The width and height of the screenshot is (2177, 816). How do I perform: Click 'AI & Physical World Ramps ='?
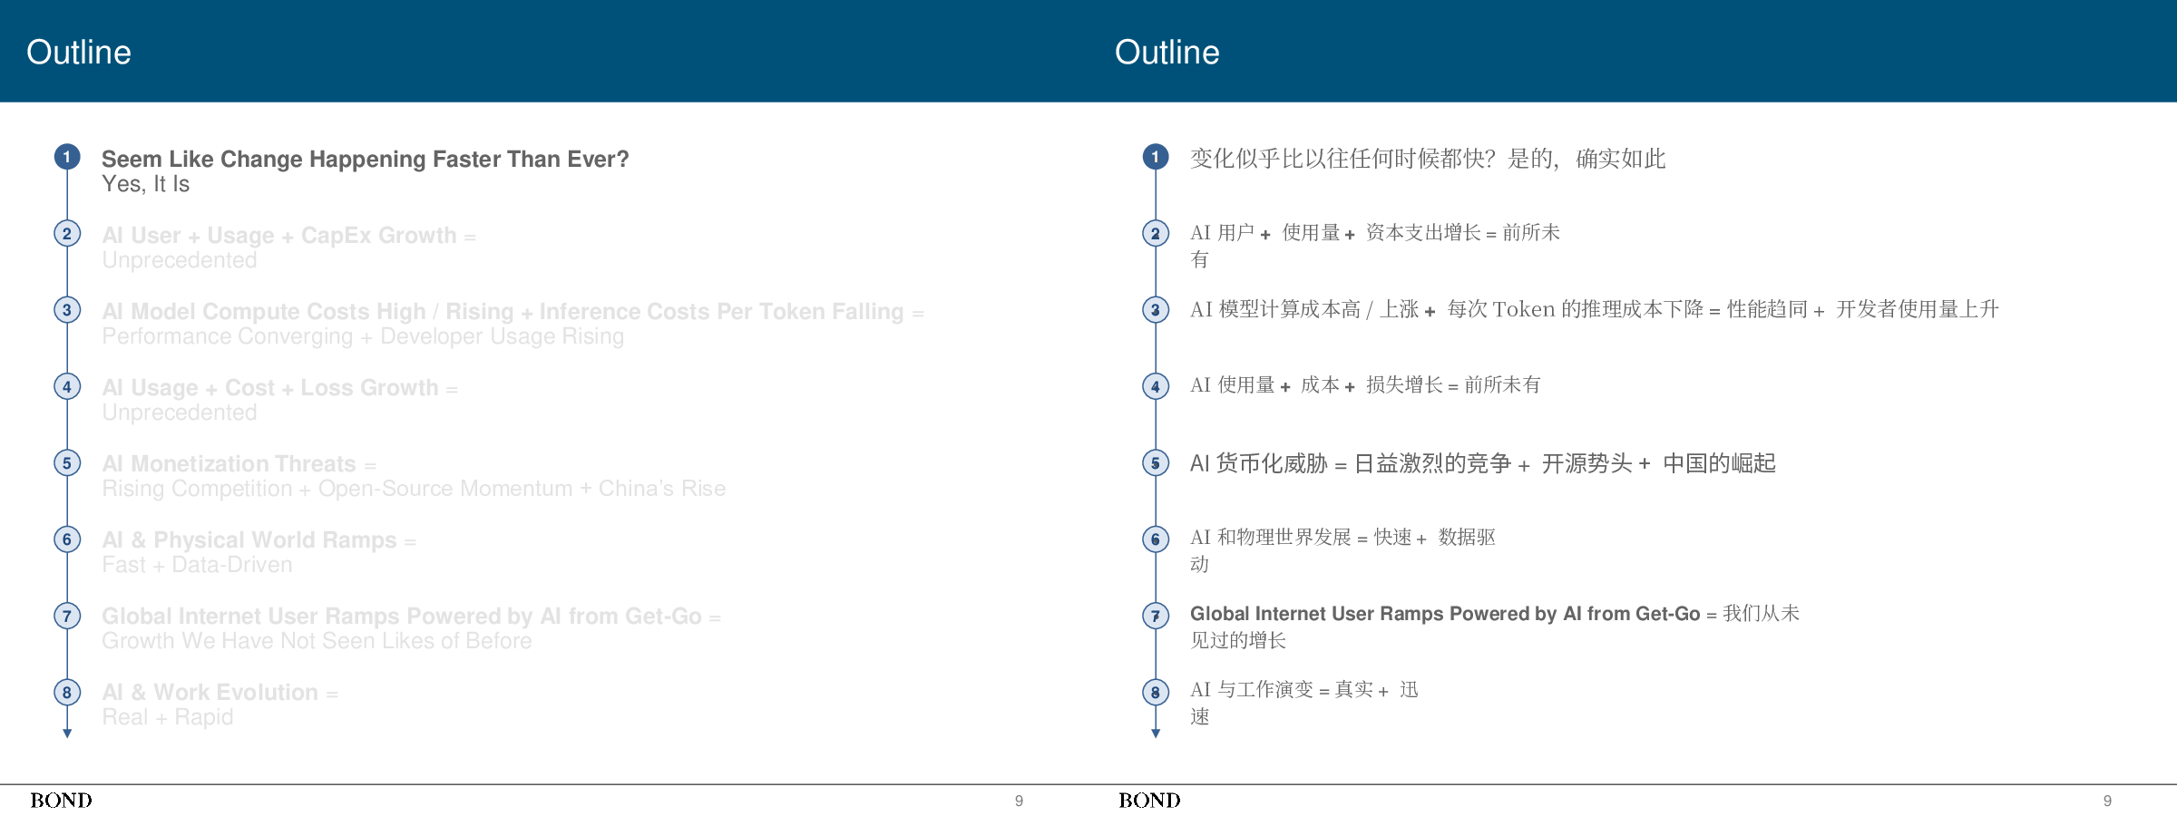[x=259, y=539]
